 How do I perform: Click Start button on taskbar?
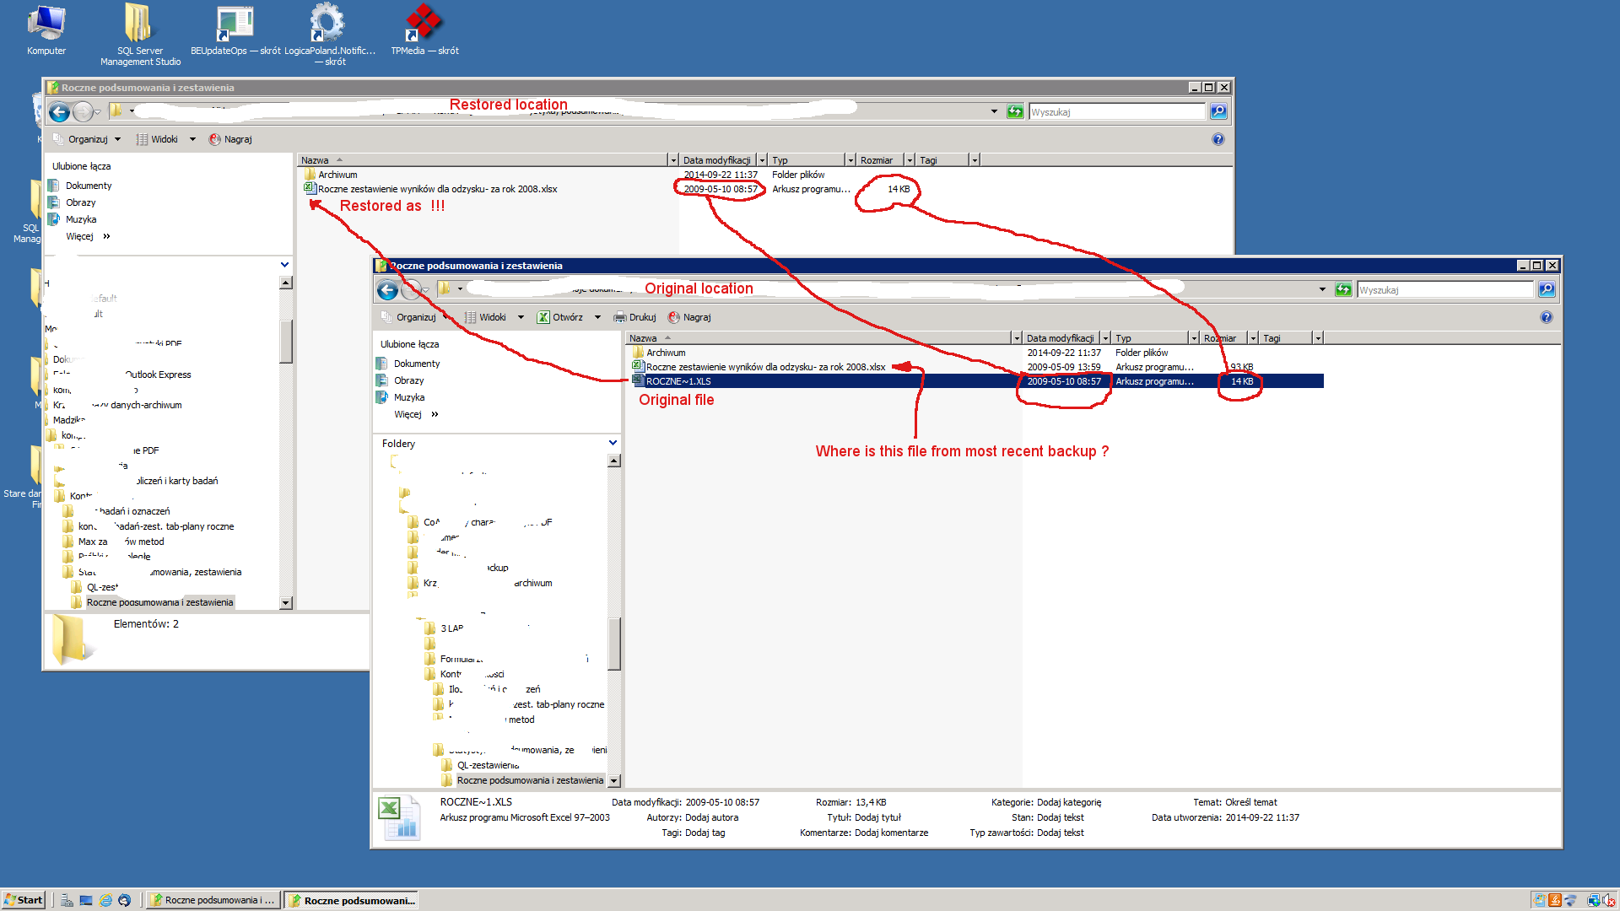pos(24,900)
